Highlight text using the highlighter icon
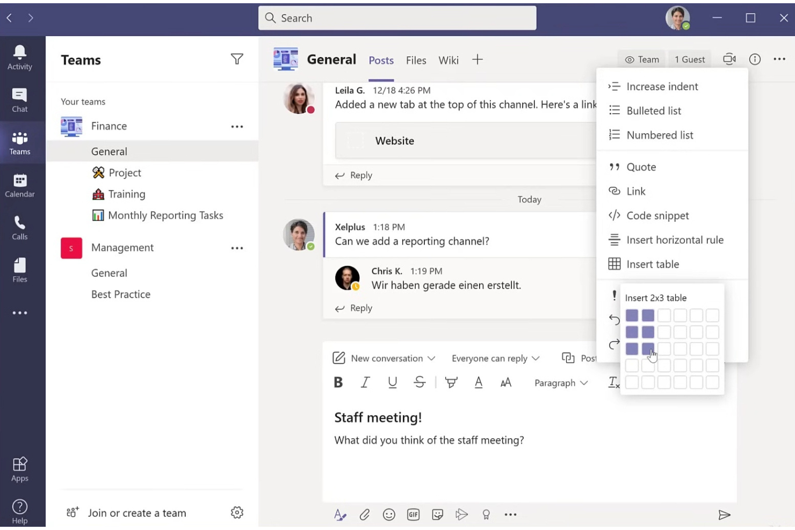Viewport: 795px width, 530px height. pyautogui.click(x=451, y=382)
